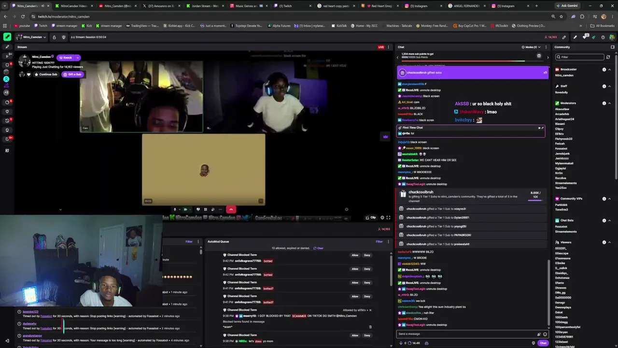Collapse the Community VIPs group

609,199
